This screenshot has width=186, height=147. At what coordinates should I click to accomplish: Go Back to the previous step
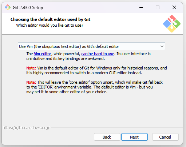[x=107, y=137]
